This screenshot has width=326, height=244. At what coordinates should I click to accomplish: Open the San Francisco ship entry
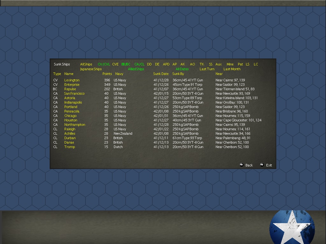[74, 94]
